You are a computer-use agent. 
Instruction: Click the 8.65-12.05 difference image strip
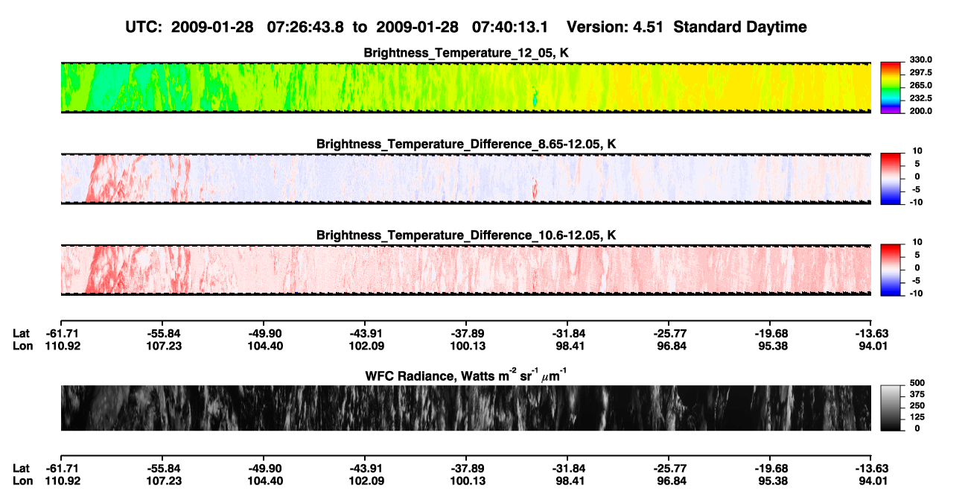click(466, 178)
